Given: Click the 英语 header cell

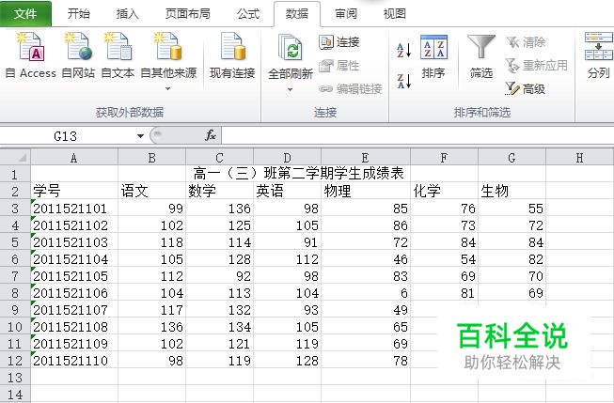Looking at the screenshot, I should point(288,191).
